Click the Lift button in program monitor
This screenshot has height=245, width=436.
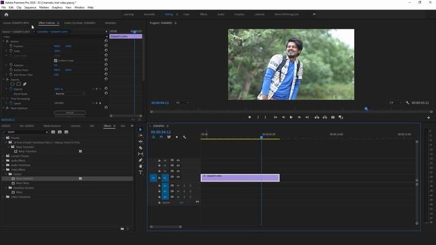317,117
